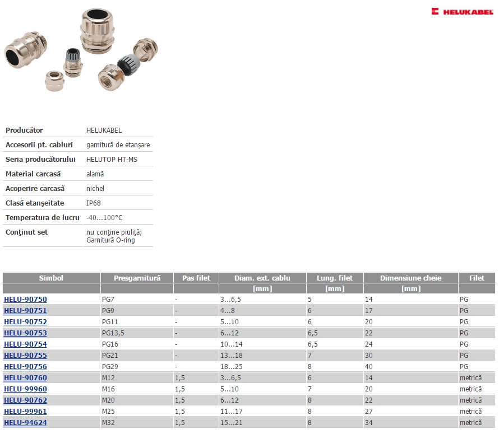This screenshot has height=434, width=499.
Task: Click the 'Seria producătorului' label
Action: tap(40, 160)
